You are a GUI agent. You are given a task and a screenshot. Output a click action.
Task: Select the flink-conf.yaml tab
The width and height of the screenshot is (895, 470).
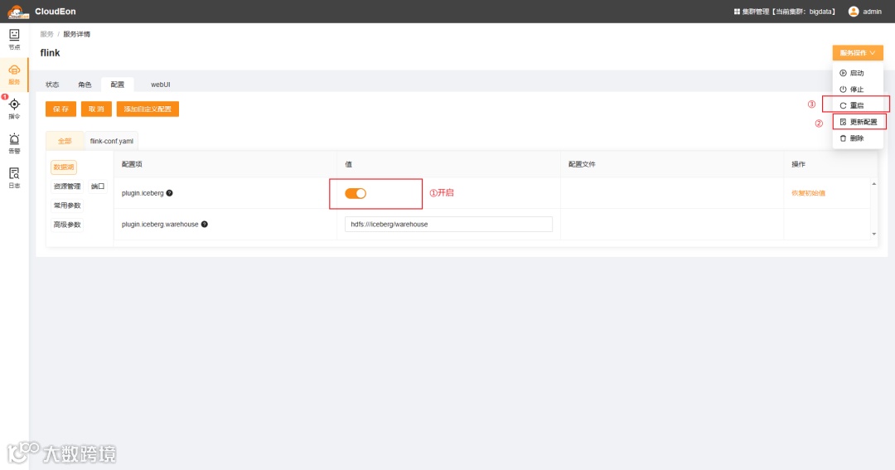click(111, 141)
